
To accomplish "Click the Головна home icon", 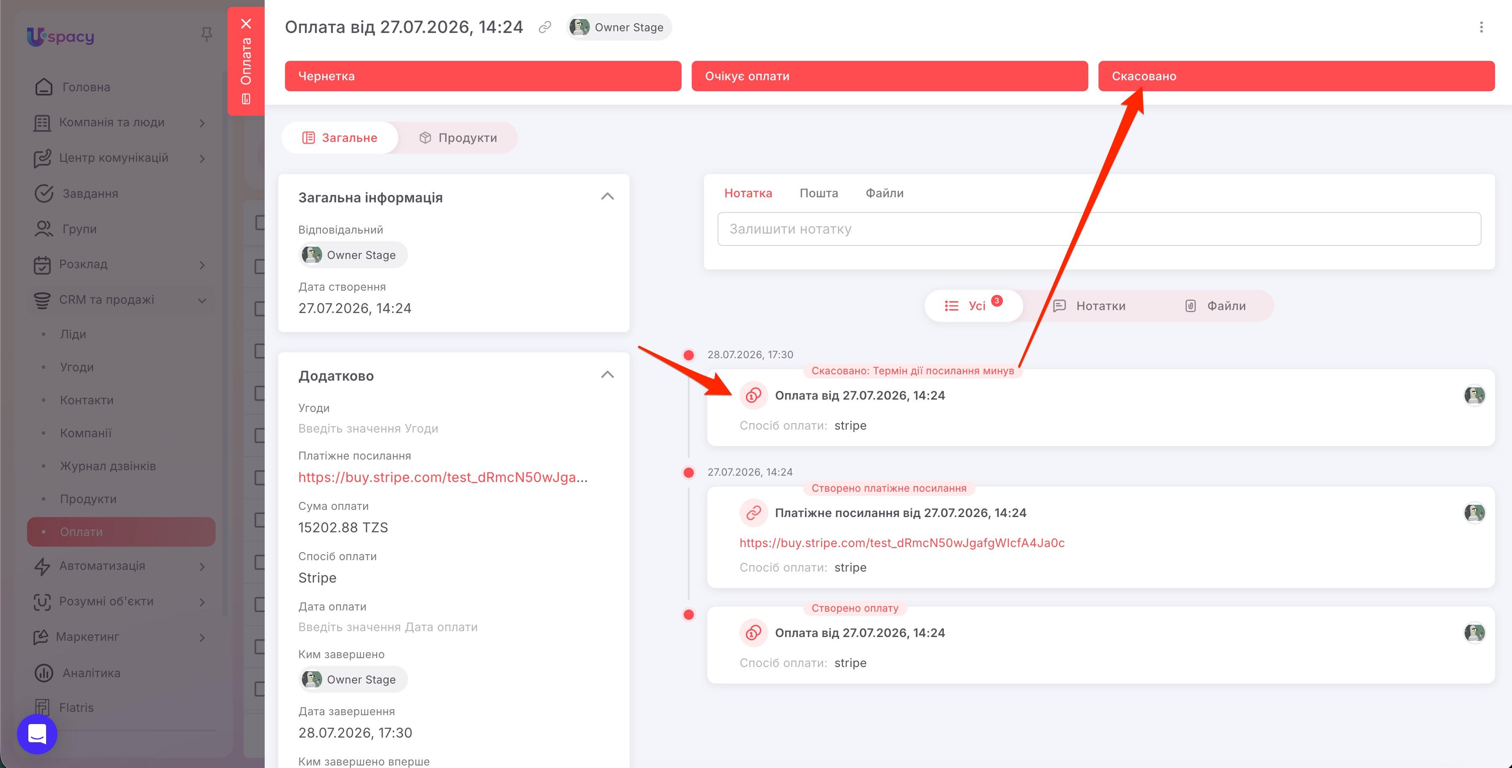I will (44, 87).
